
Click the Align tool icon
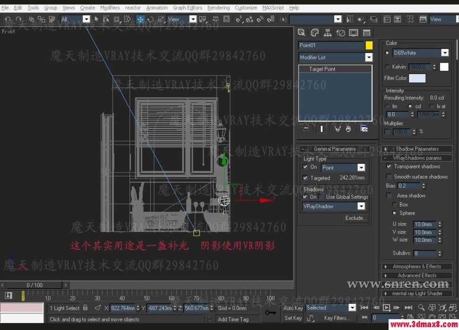(361, 19)
